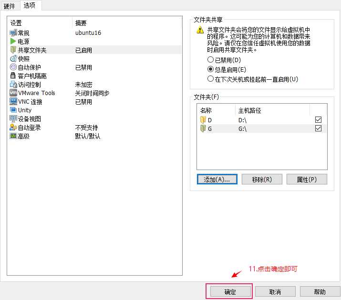Click the D:\ host path cell

[x=242, y=120]
